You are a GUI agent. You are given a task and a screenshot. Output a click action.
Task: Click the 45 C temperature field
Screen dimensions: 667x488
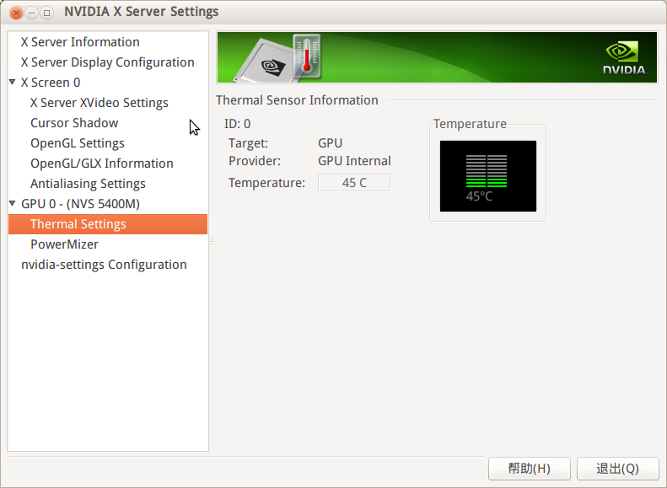coord(354,183)
